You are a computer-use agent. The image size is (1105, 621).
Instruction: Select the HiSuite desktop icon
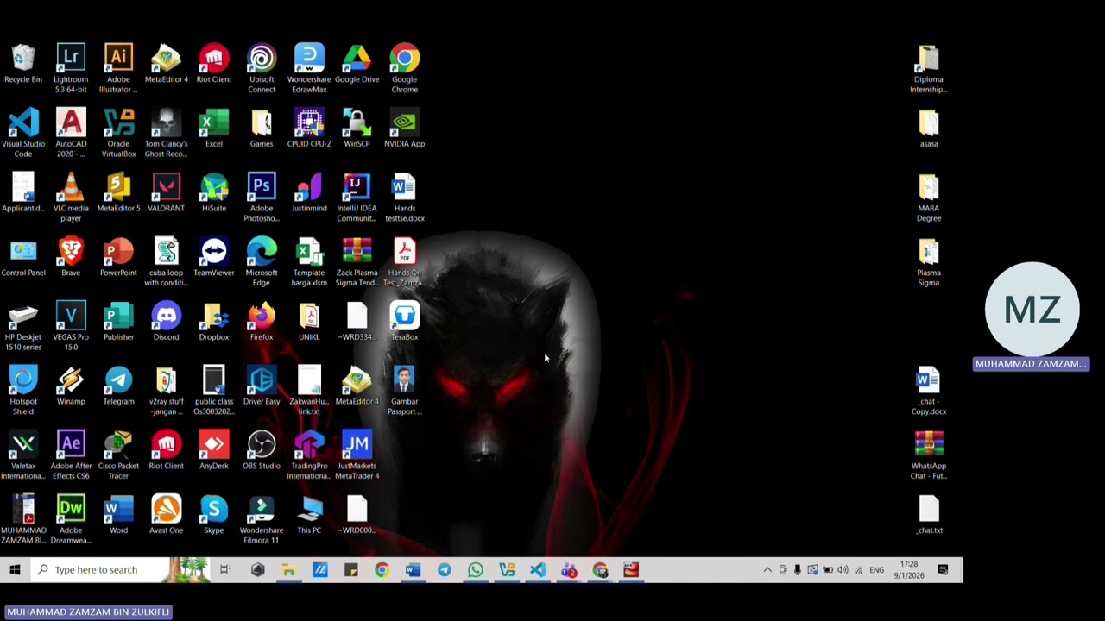click(x=214, y=194)
